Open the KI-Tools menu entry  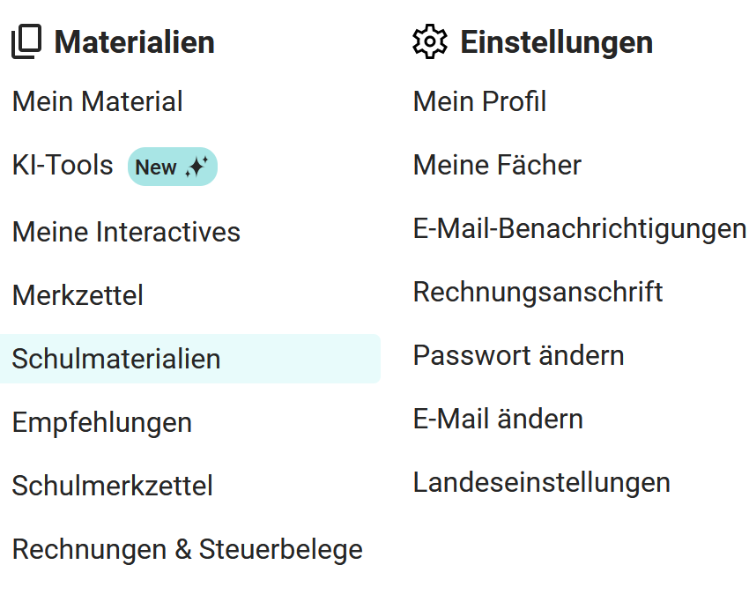(63, 166)
